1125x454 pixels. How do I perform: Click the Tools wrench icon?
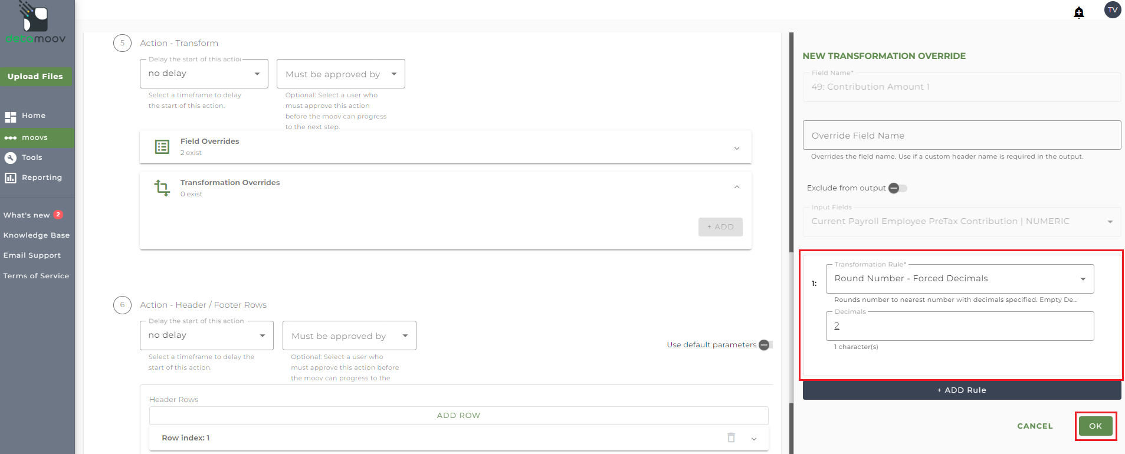point(10,157)
